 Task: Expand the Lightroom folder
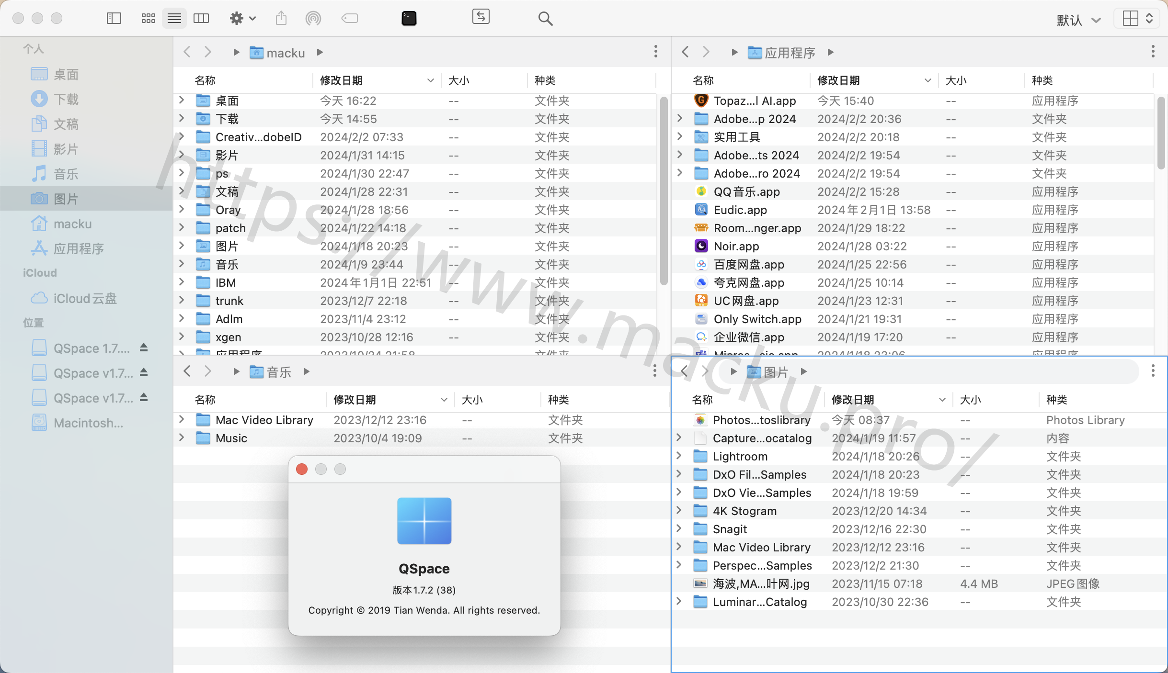679,456
